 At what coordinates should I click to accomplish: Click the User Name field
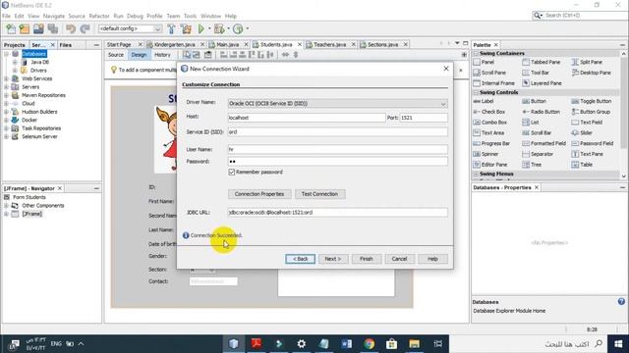coord(337,149)
